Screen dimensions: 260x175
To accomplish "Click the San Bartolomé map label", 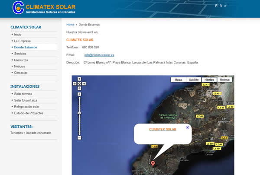I will (x=224, y=120).
